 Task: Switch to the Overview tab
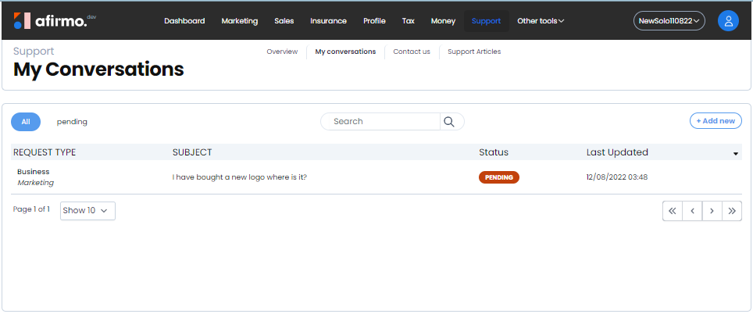pos(283,52)
